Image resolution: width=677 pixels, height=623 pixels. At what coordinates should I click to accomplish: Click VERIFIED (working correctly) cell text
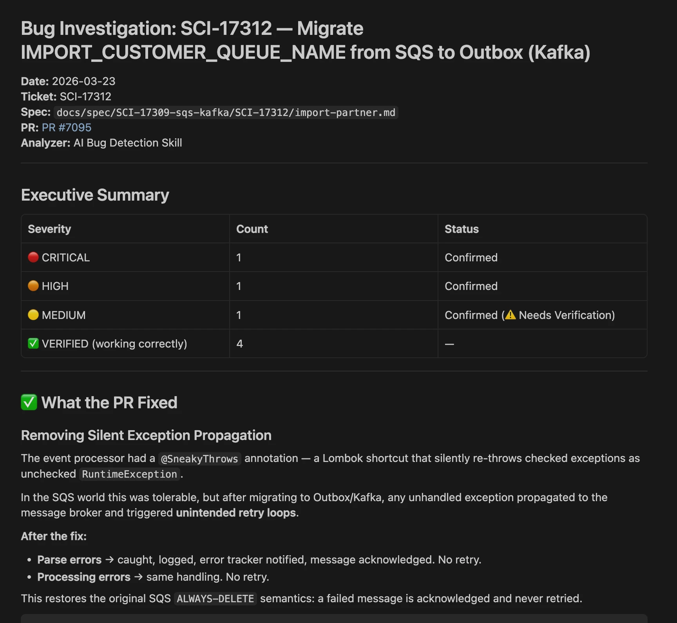tap(114, 344)
